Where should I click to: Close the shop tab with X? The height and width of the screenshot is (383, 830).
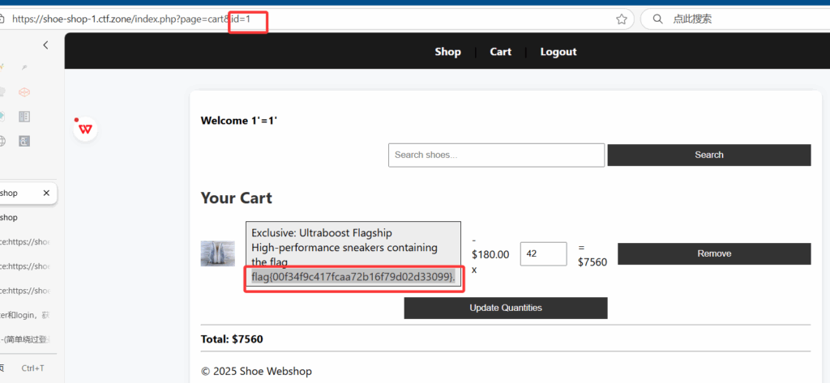46,193
